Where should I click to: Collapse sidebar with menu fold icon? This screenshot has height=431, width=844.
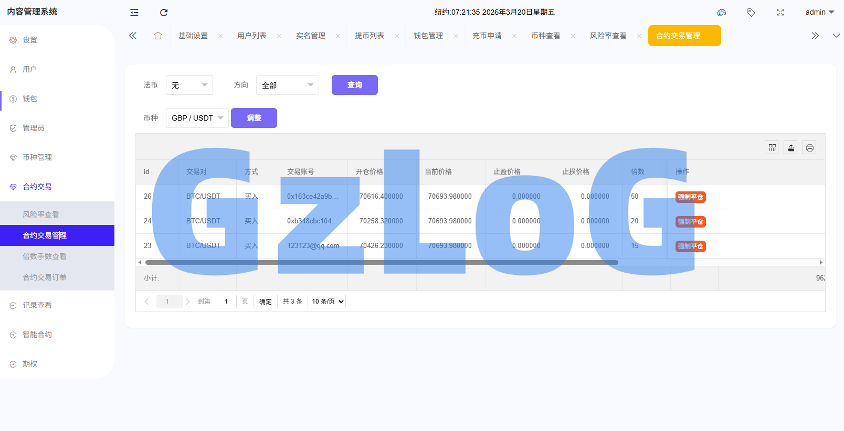pyautogui.click(x=134, y=13)
